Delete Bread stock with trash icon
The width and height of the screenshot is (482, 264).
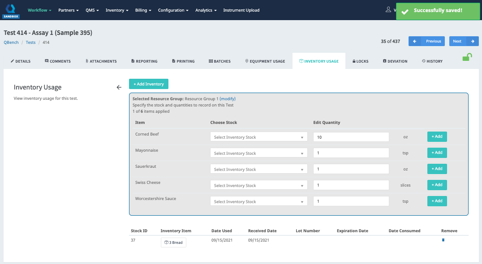pos(443,240)
